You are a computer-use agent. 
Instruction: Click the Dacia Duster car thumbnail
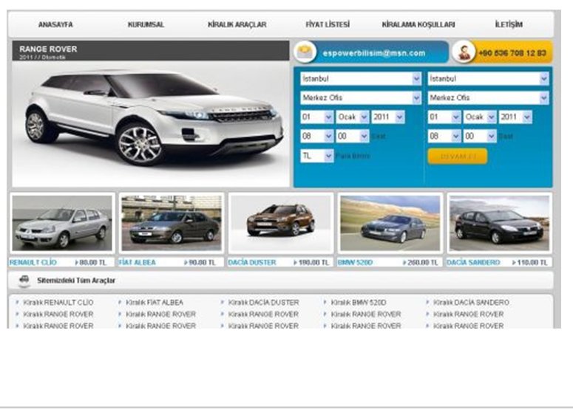coord(281,223)
